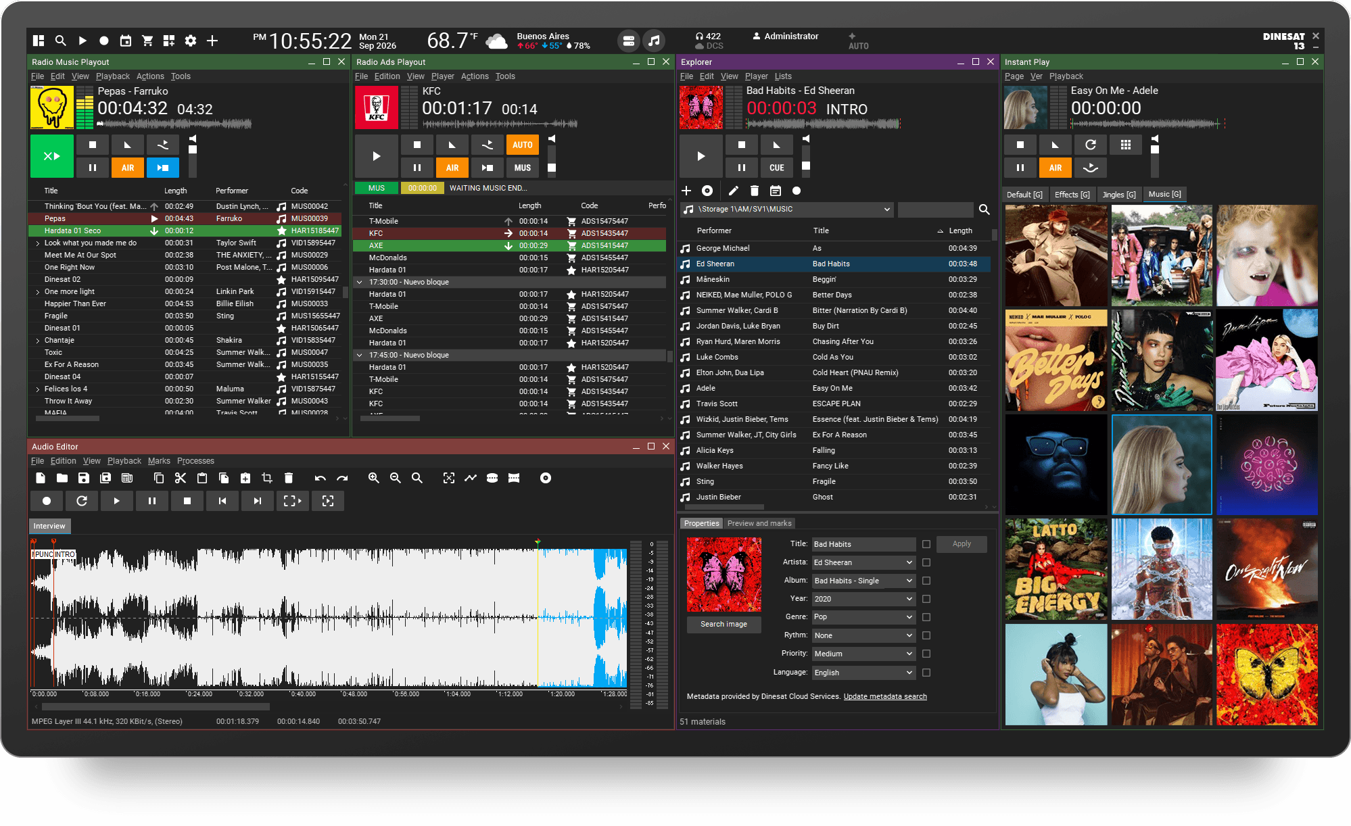Click the trash icon in Explorer toolbar
Viewport: 1351px width, 826px height.
pyautogui.click(x=755, y=191)
